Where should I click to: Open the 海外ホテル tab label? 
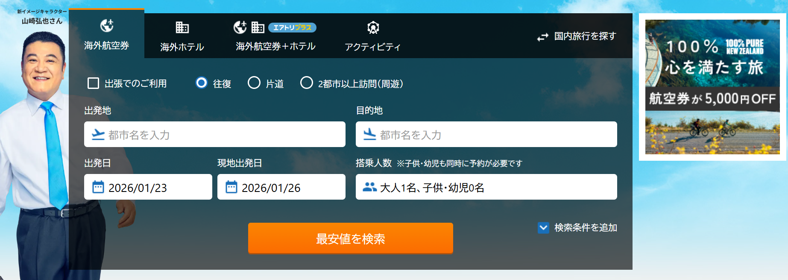coord(182,47)
